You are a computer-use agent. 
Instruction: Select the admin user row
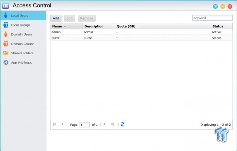pyautogui.click(x=141, y=32)
